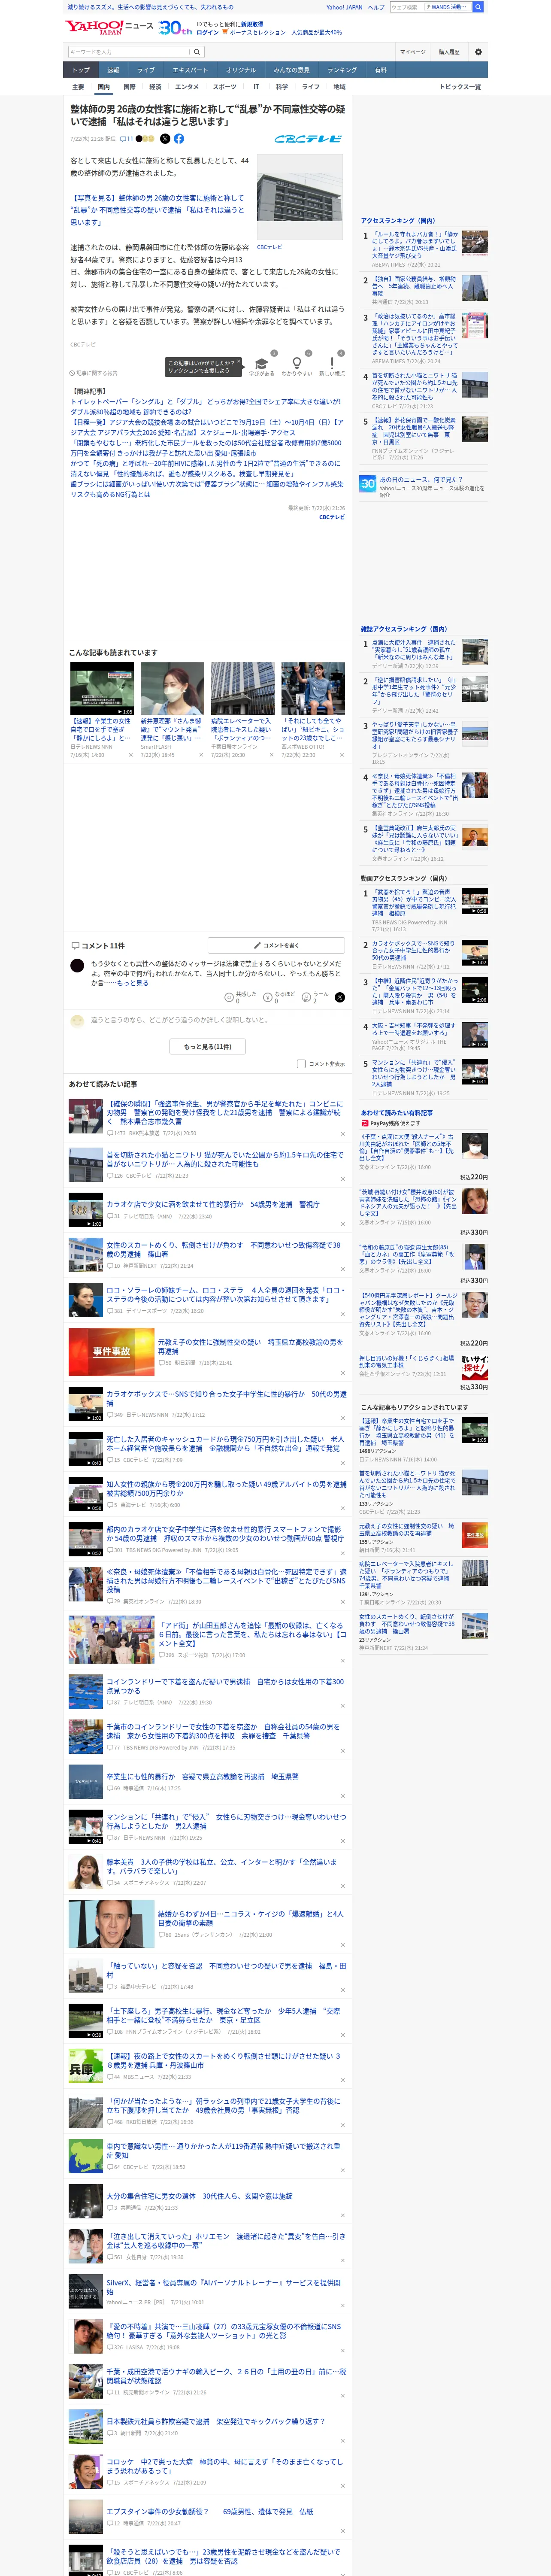551x2576 pixels.
Task: Open カラオケ店で少女に酒を飲ませて article link
Action: (x=213, y=1204)
